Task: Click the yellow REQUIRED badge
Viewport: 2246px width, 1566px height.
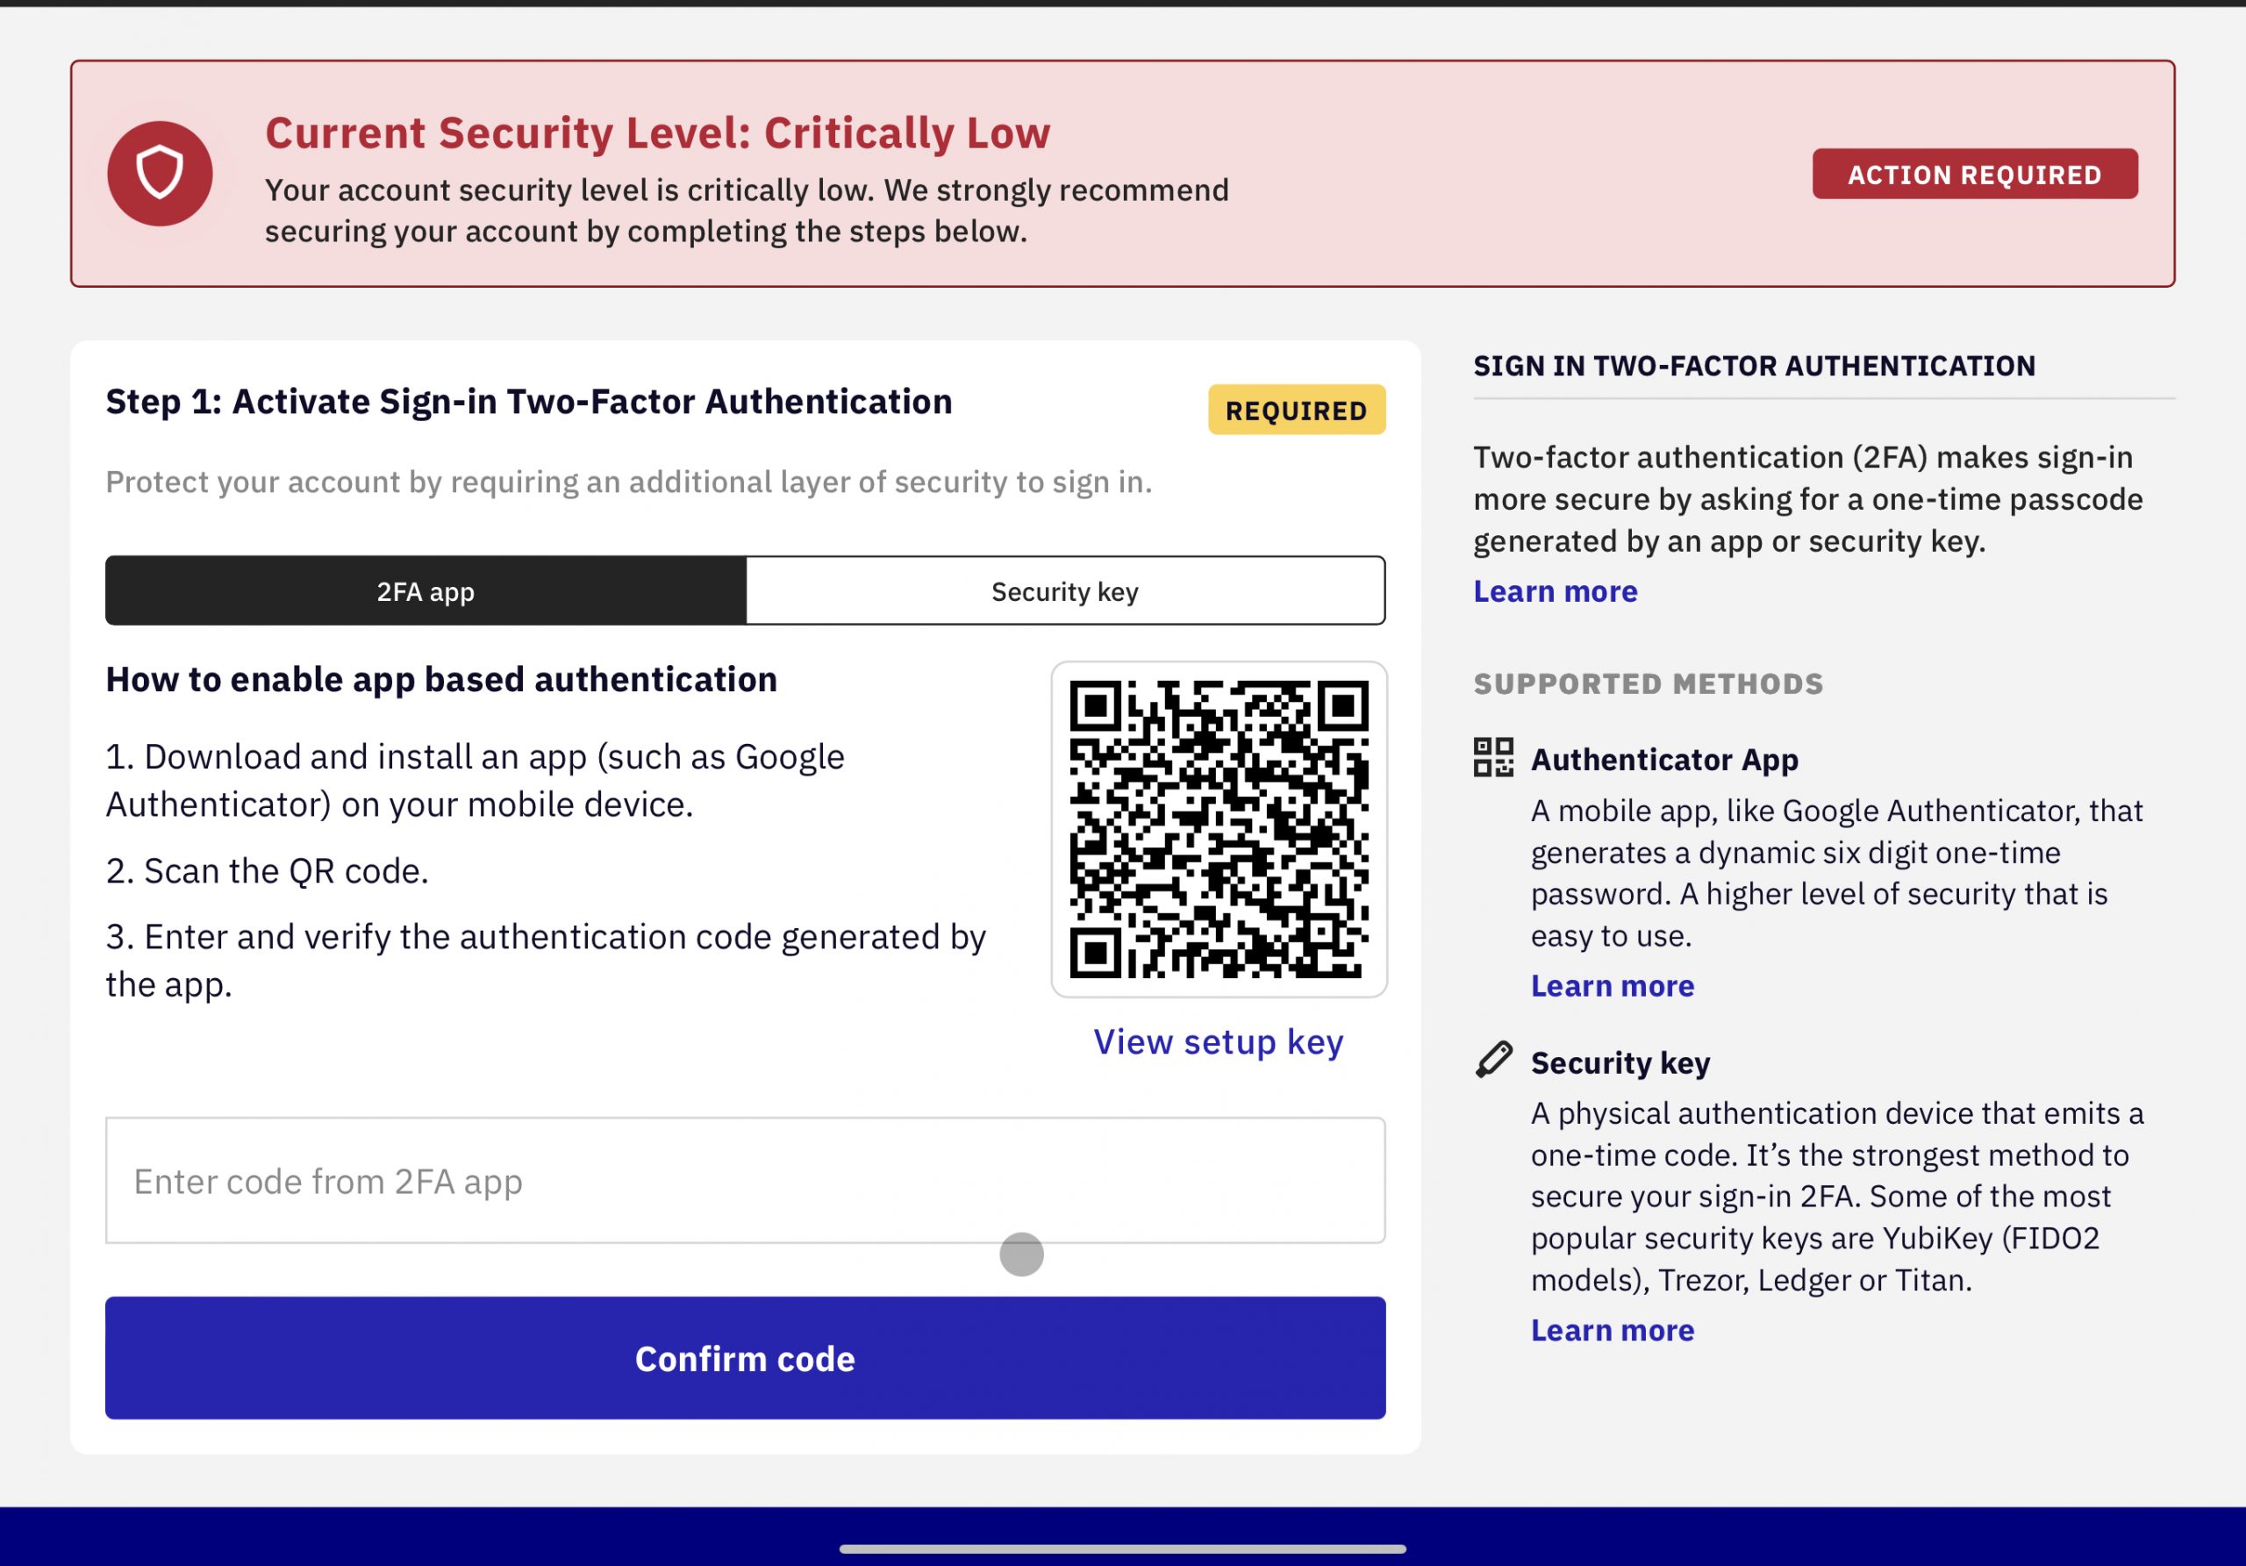Action: tap(1297, 410)
